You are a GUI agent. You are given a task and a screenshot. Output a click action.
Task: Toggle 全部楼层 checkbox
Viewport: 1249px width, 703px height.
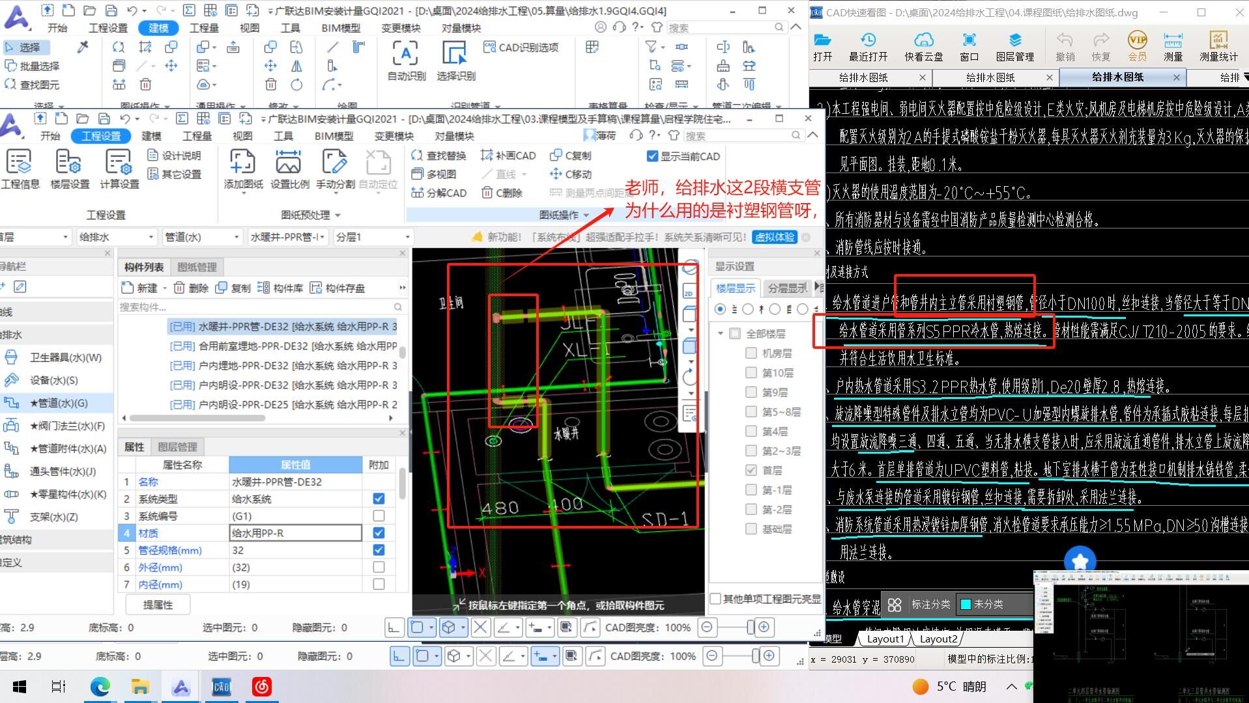click(735, 333)
